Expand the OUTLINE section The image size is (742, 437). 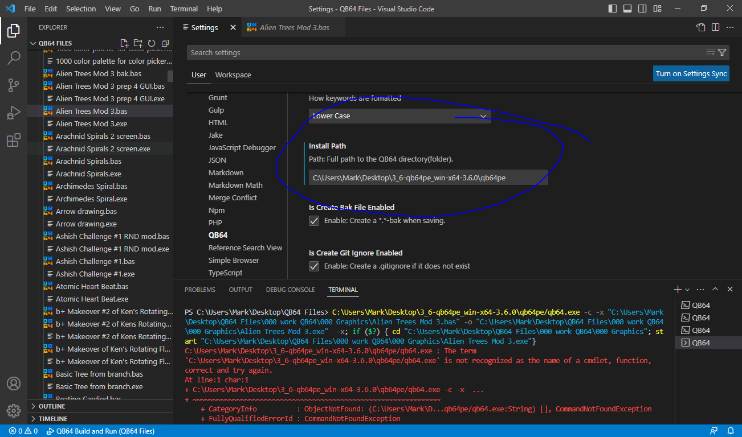pos(51,406)
